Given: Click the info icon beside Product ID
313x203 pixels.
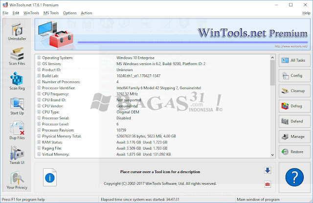Looking at the screenshot, I should pyautogui.click(x=39, y=69).
